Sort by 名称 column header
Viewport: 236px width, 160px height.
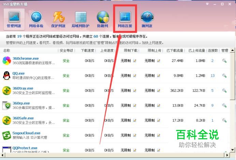coord(6,51)
